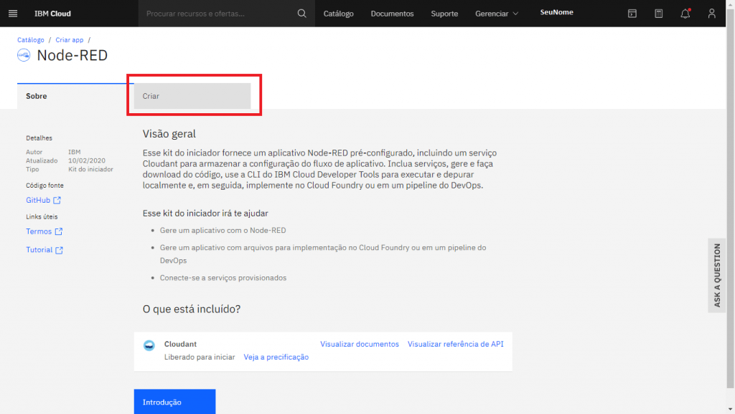Open the Documentos menu item

393,14
